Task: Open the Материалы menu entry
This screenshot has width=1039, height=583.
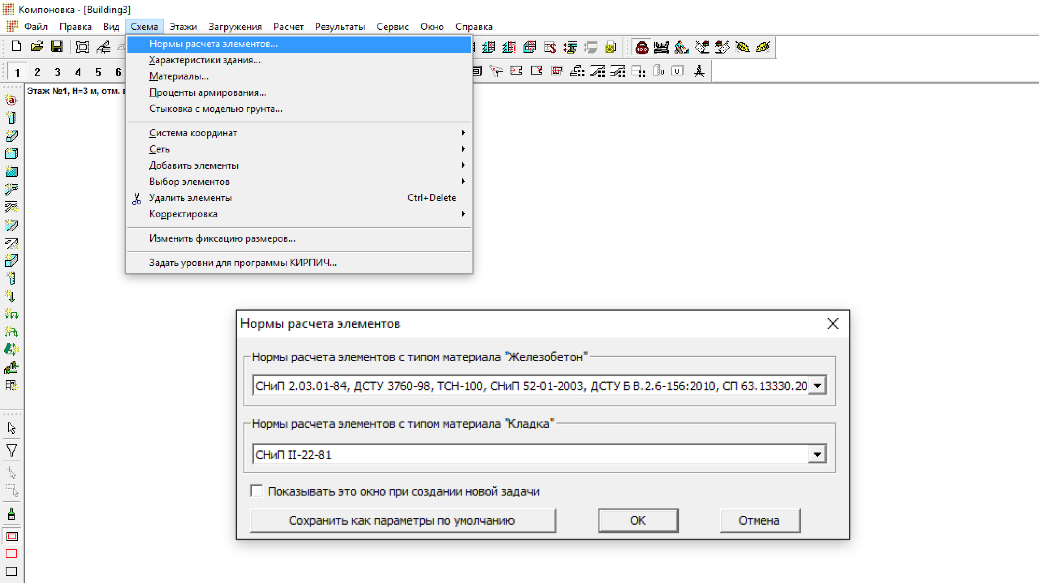Action: click(179, 76)
